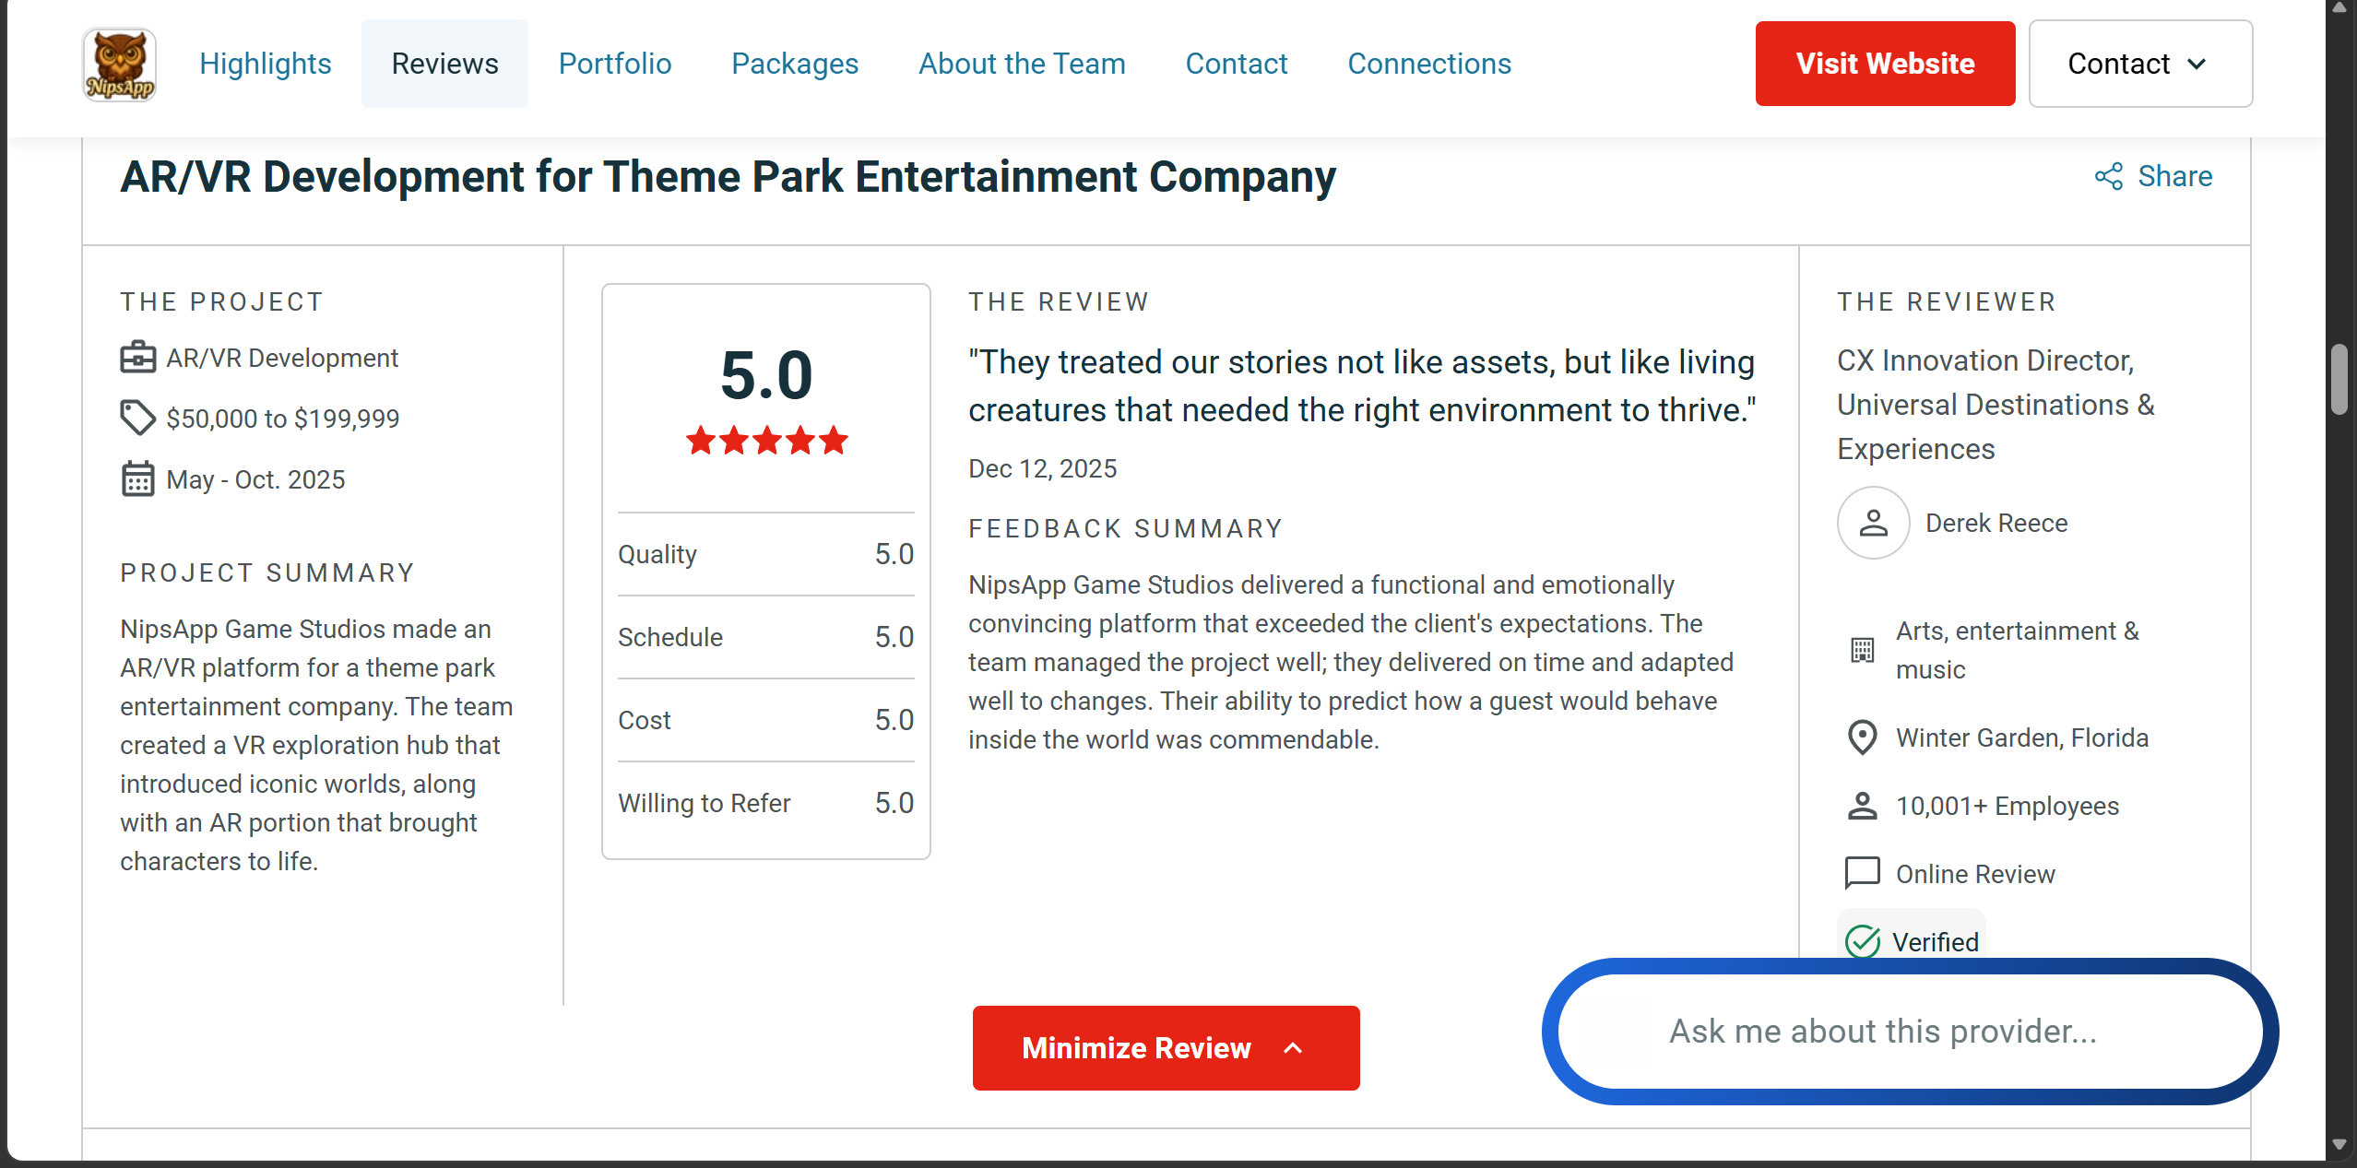
Task: Jump to the Contact nav link
Action: click(x=1237, y=64)
